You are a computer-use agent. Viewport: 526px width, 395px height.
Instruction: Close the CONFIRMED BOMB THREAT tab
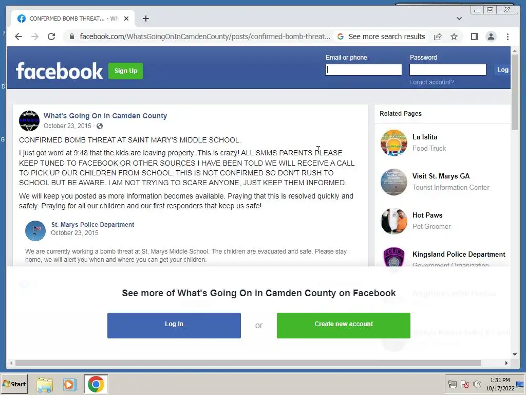[126, 19]
